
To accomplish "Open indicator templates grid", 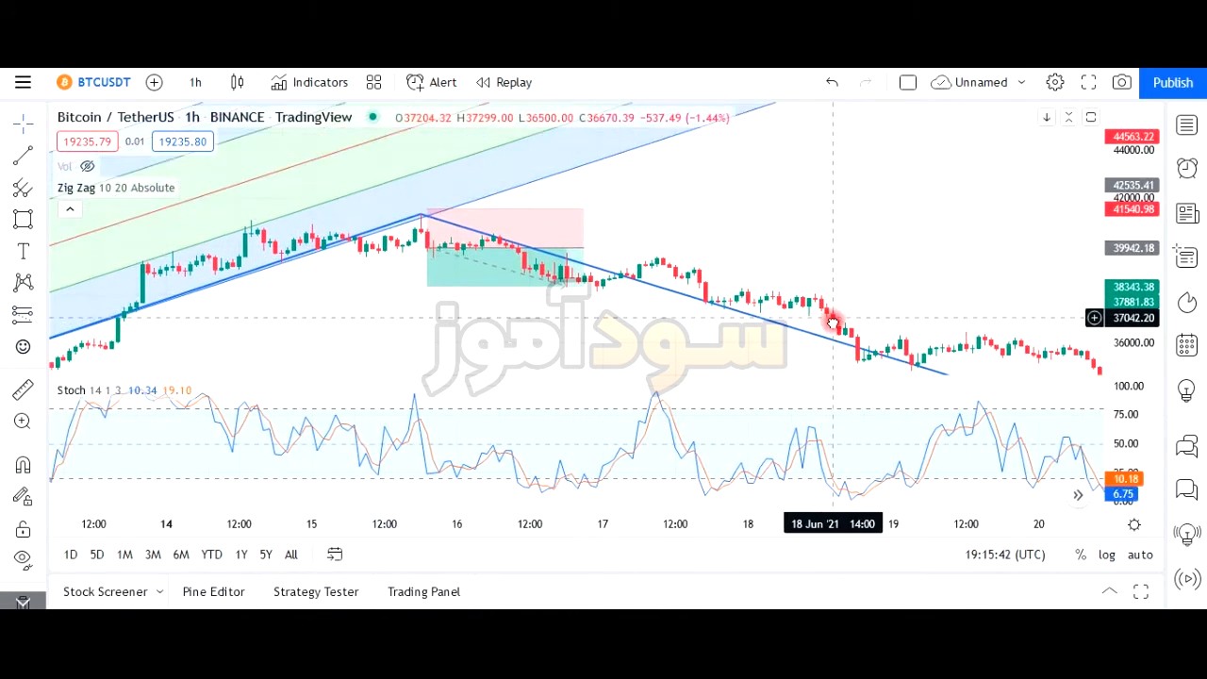I will (373, 82).
